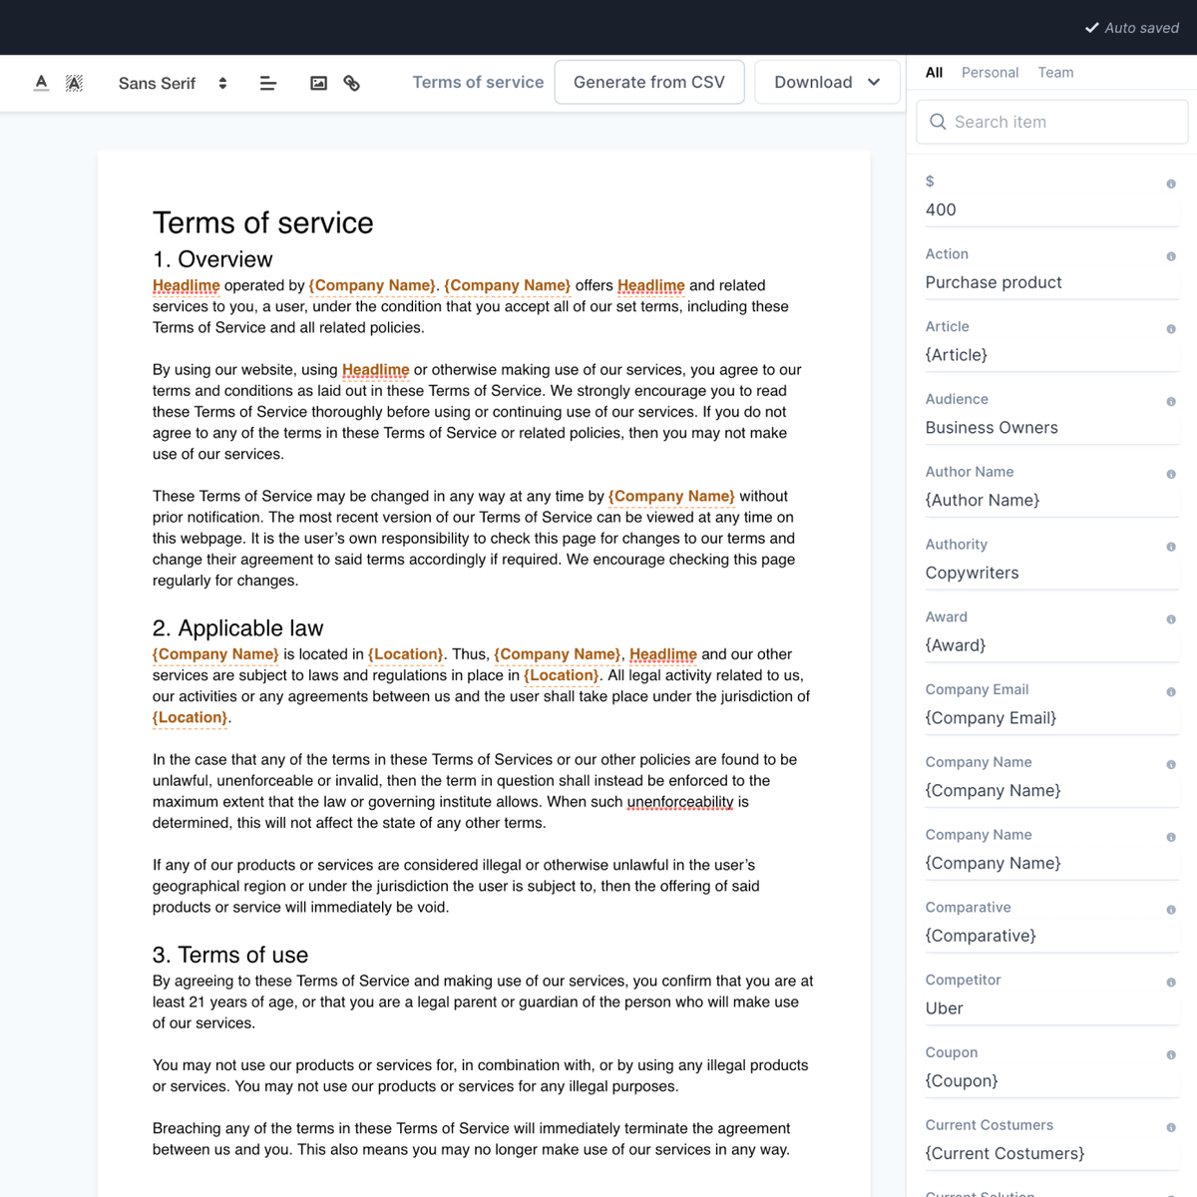Click the 3. Terms of use heading
Image resolution: width=1197 pixels, height=1197 pixels.
tap(230, 955)
